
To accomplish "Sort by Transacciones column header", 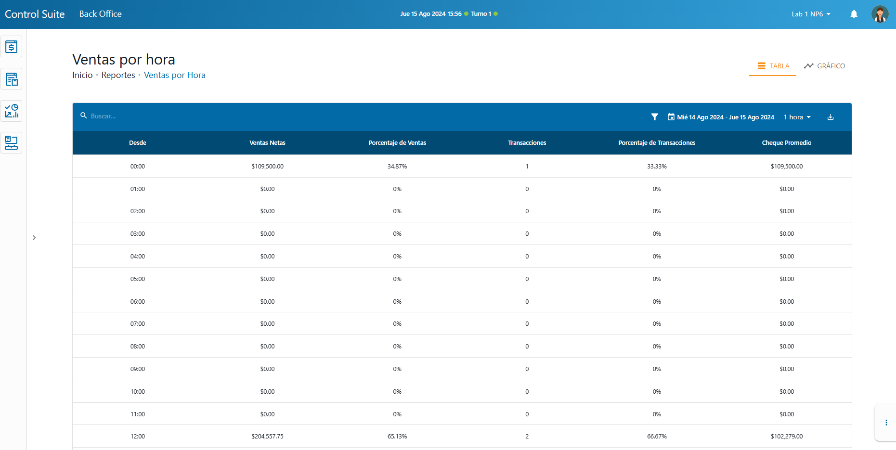I will (527, 143).
